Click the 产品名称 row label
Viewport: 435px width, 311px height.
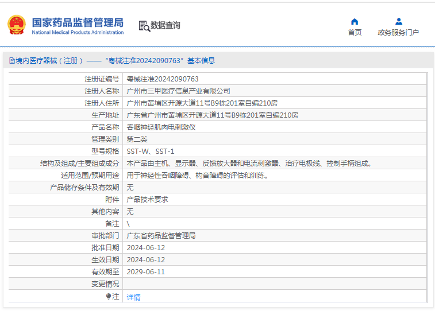click(x=105, y=127)
